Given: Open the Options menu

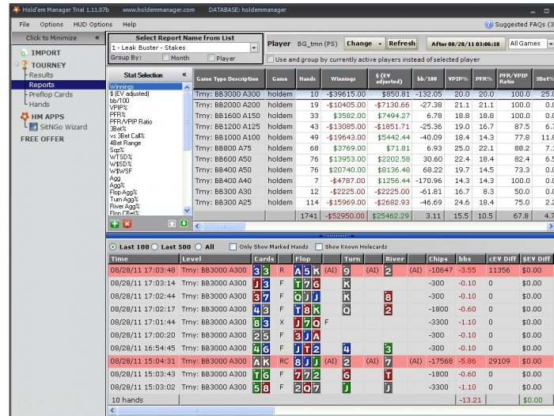Looking at the screenshot, I should tap(51, 25).
